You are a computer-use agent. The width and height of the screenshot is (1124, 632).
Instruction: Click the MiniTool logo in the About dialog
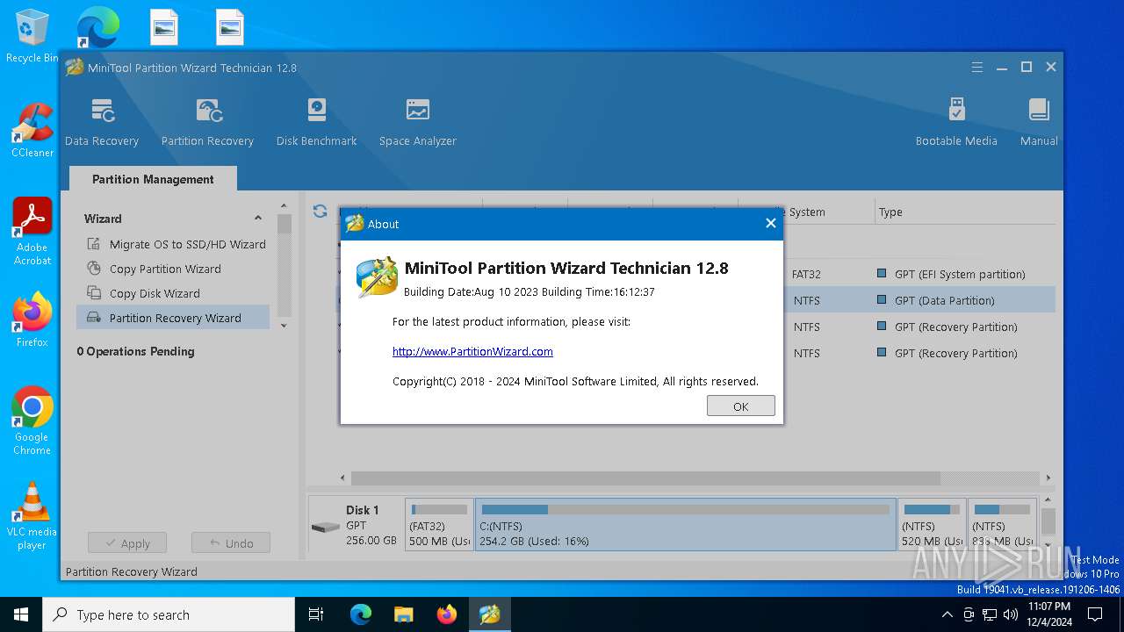377,277
